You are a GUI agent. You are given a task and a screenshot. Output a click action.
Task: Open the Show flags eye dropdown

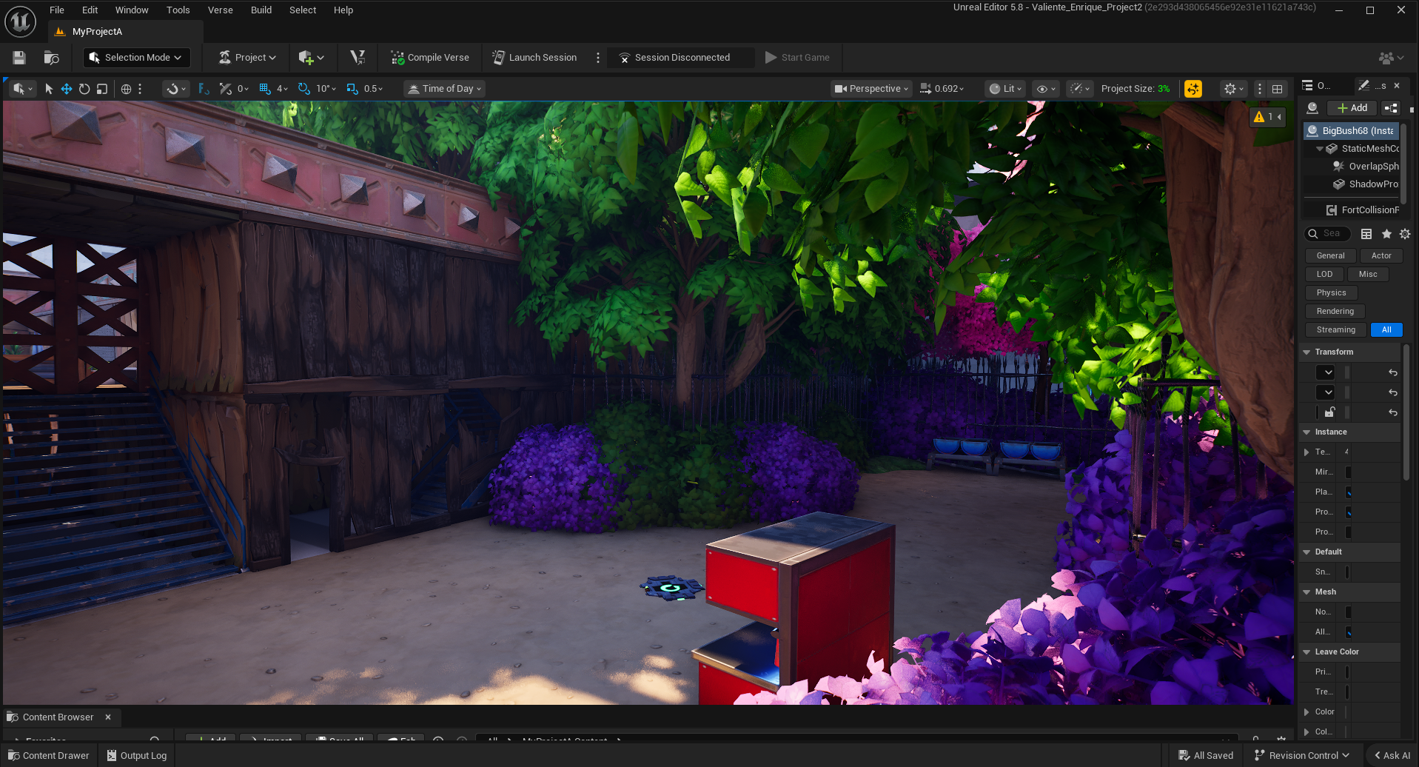point(1046,89)
